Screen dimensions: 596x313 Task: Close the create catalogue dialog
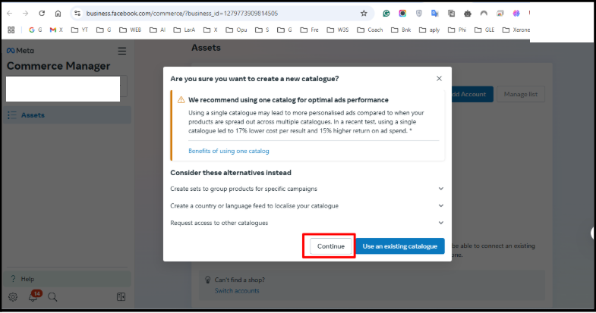(x=439, y=78)
